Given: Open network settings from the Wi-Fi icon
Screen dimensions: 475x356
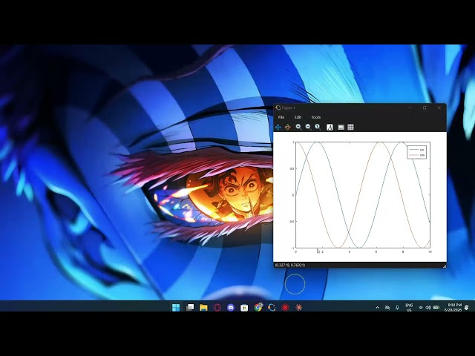Looking at the screenshot, I should click(x=421, y=308).
